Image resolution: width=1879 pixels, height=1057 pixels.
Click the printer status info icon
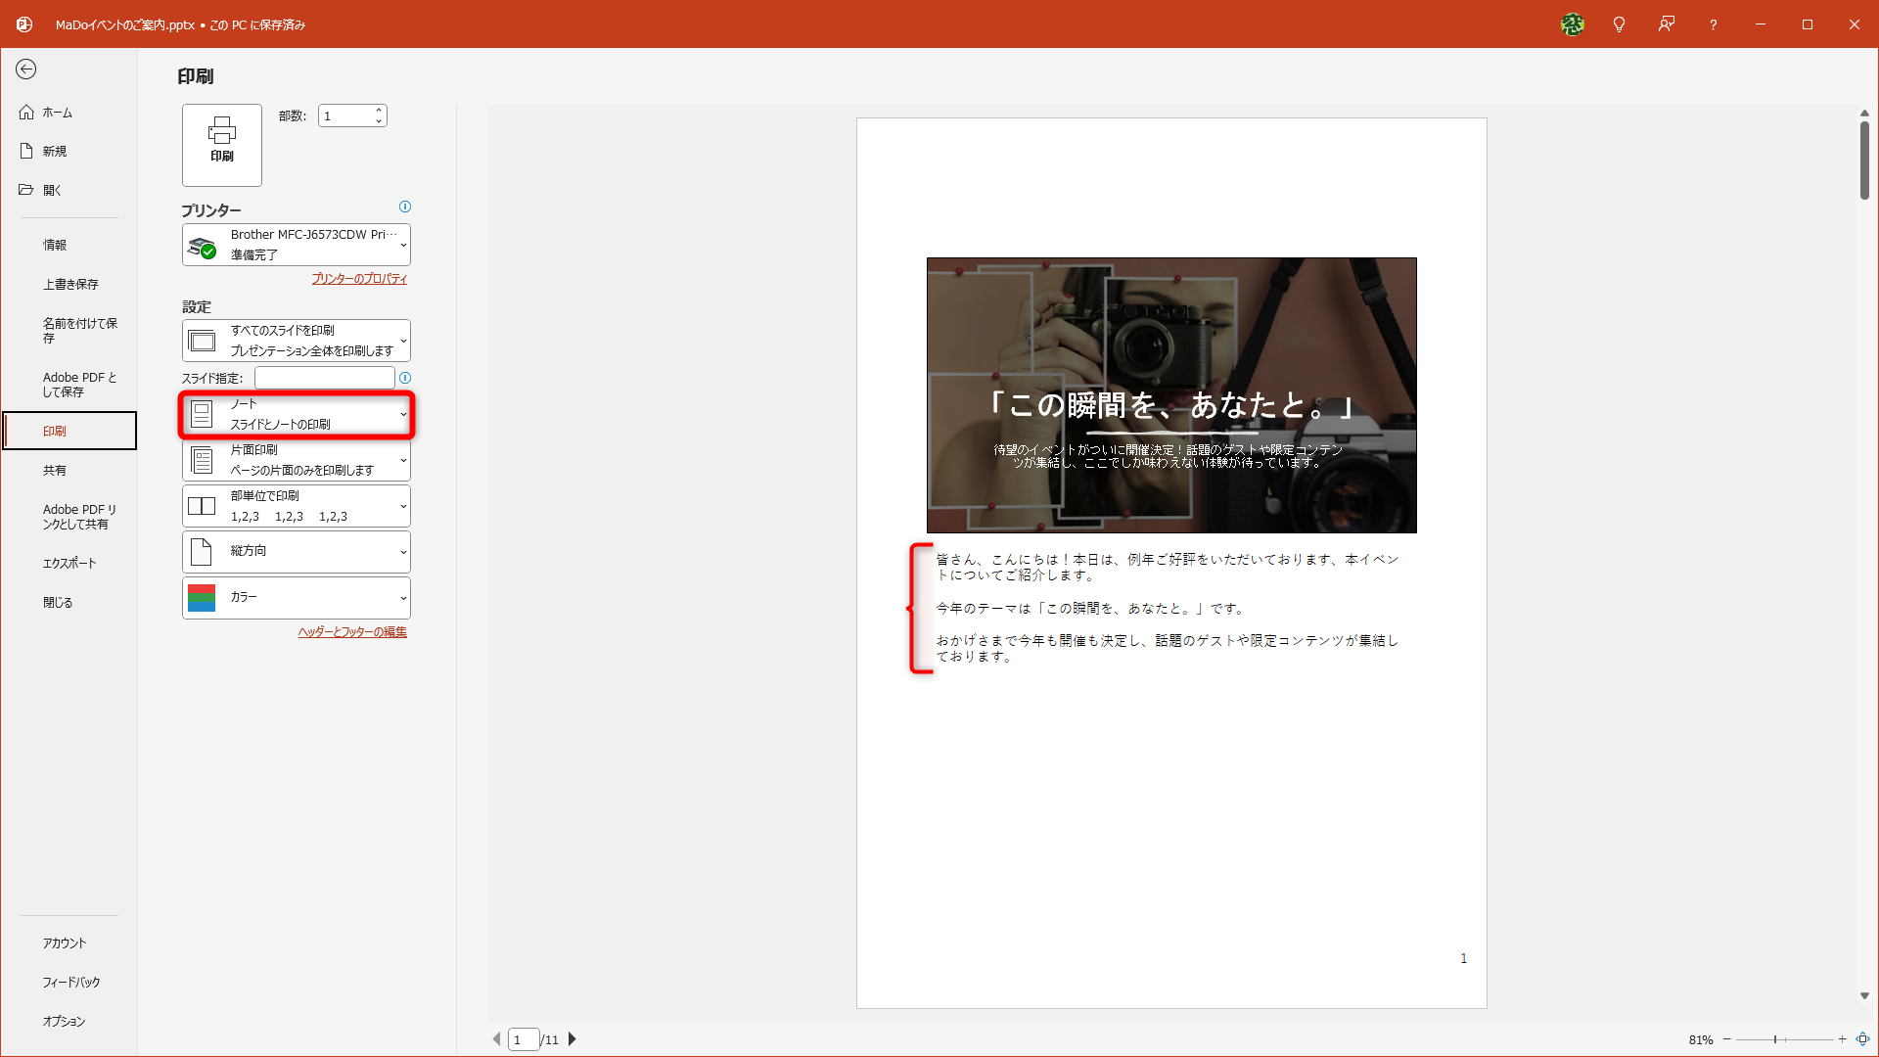pyautogui.click(x=405, y=207)
